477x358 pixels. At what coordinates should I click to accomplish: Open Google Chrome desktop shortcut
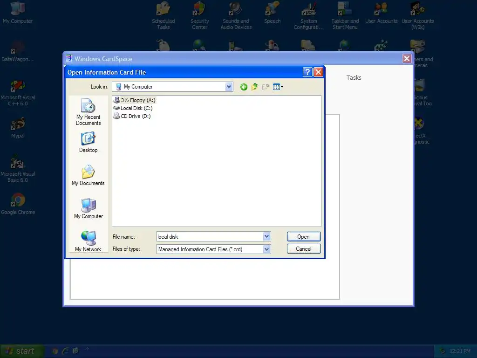point(18,204)
